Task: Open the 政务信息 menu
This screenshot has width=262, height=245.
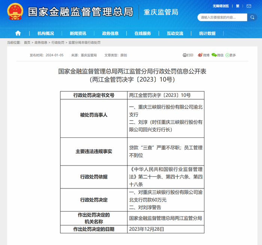Action: 110,33
